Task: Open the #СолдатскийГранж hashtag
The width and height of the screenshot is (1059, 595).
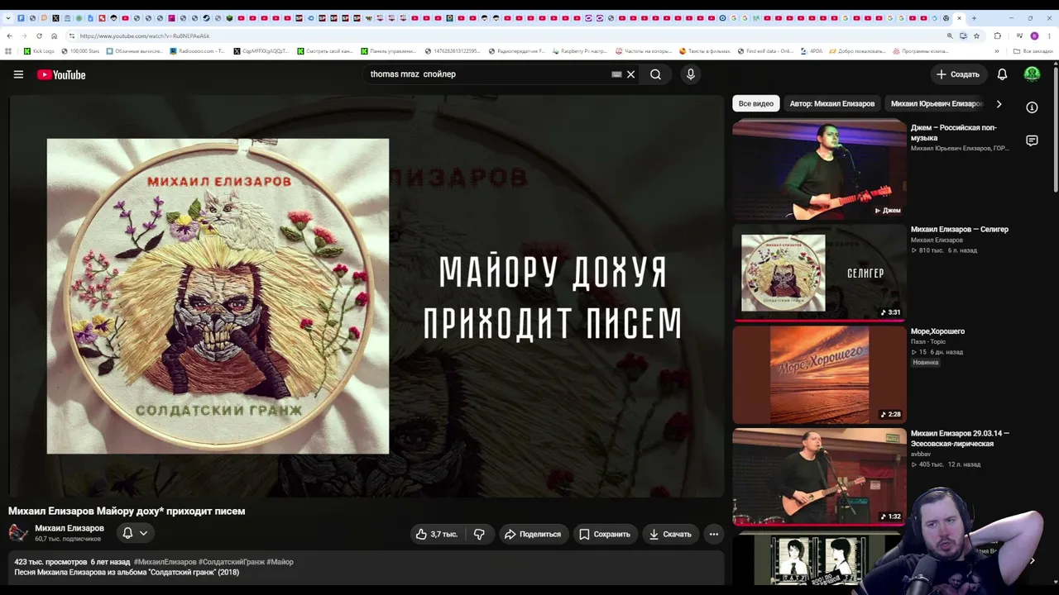Action: coord(232,562)
